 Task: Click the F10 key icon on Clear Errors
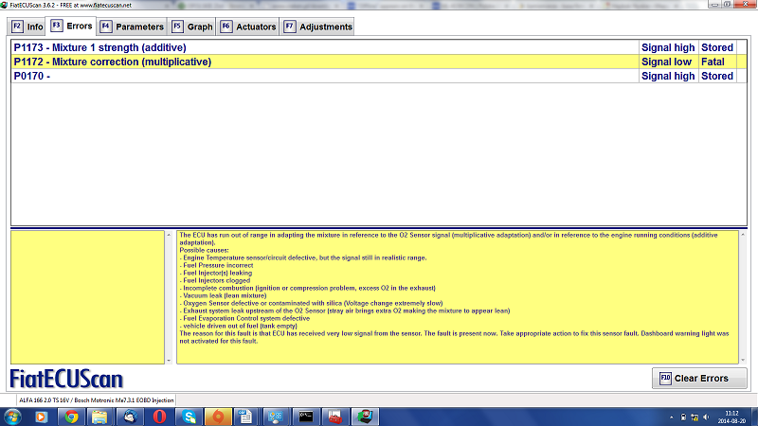pyautogui.click(x=665, y=378)
